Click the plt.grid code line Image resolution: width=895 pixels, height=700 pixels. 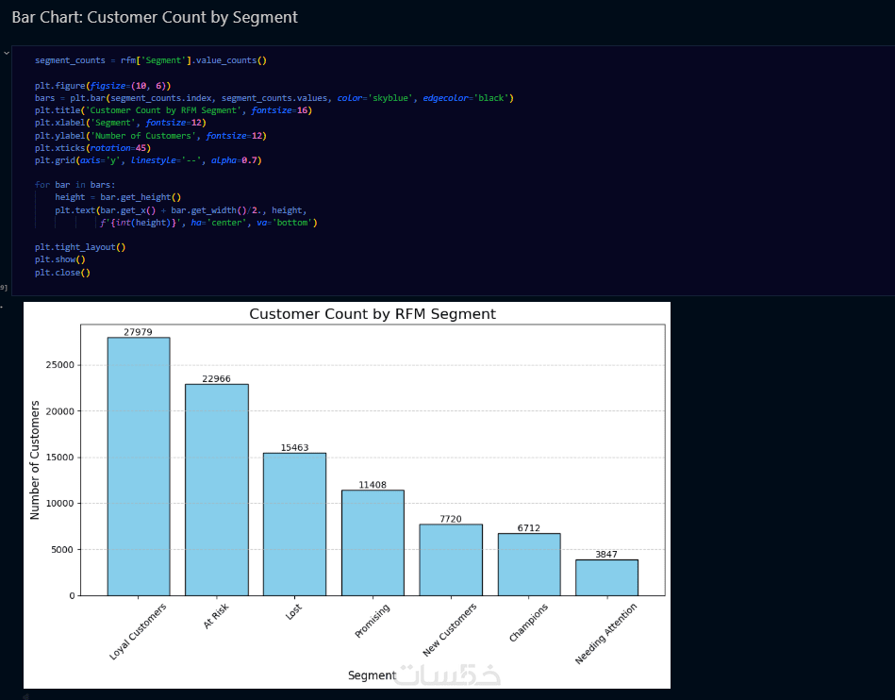pyautogui.click(x=148, y=160)
